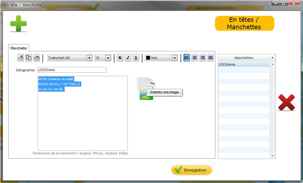Toggle italic I formatting

[x=128, y=58]
